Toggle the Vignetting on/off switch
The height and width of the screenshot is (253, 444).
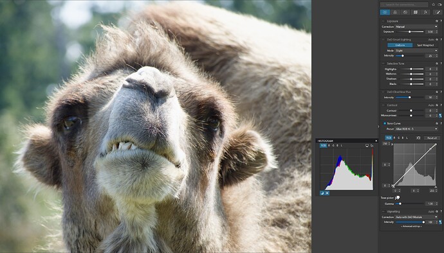(x=383, y=211)
